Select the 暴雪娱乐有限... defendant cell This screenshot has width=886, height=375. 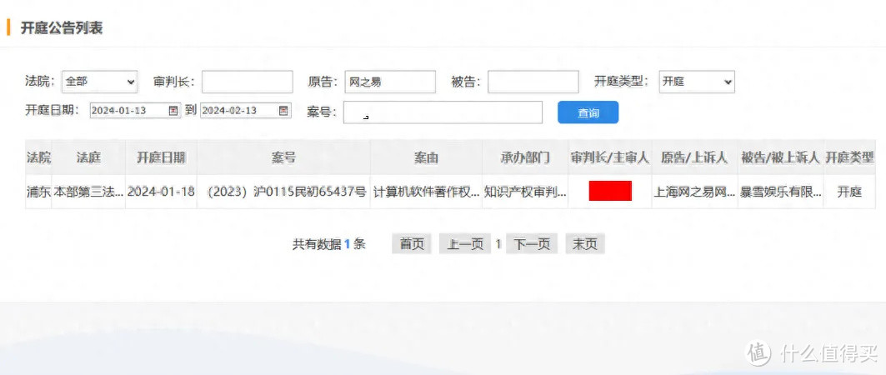pyautogui.click(x=780, y=192)
